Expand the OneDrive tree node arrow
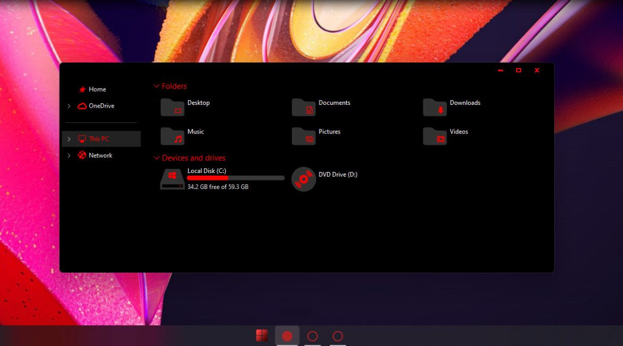Screen dimensions: 623x346 tap(69, 106)
